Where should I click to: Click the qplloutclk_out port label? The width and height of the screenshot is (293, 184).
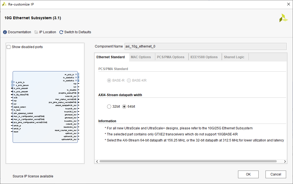tap(70, 136)
